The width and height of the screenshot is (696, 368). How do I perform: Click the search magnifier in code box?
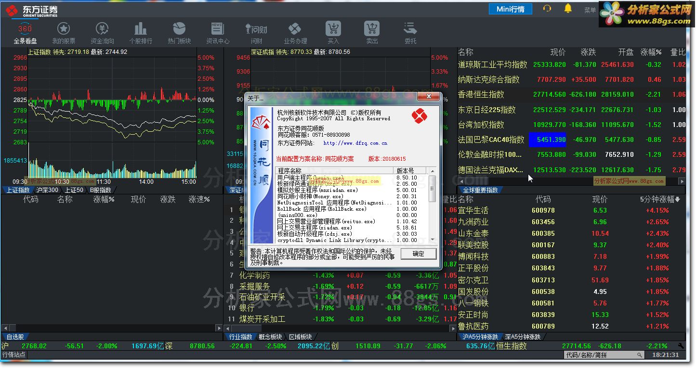640,355
